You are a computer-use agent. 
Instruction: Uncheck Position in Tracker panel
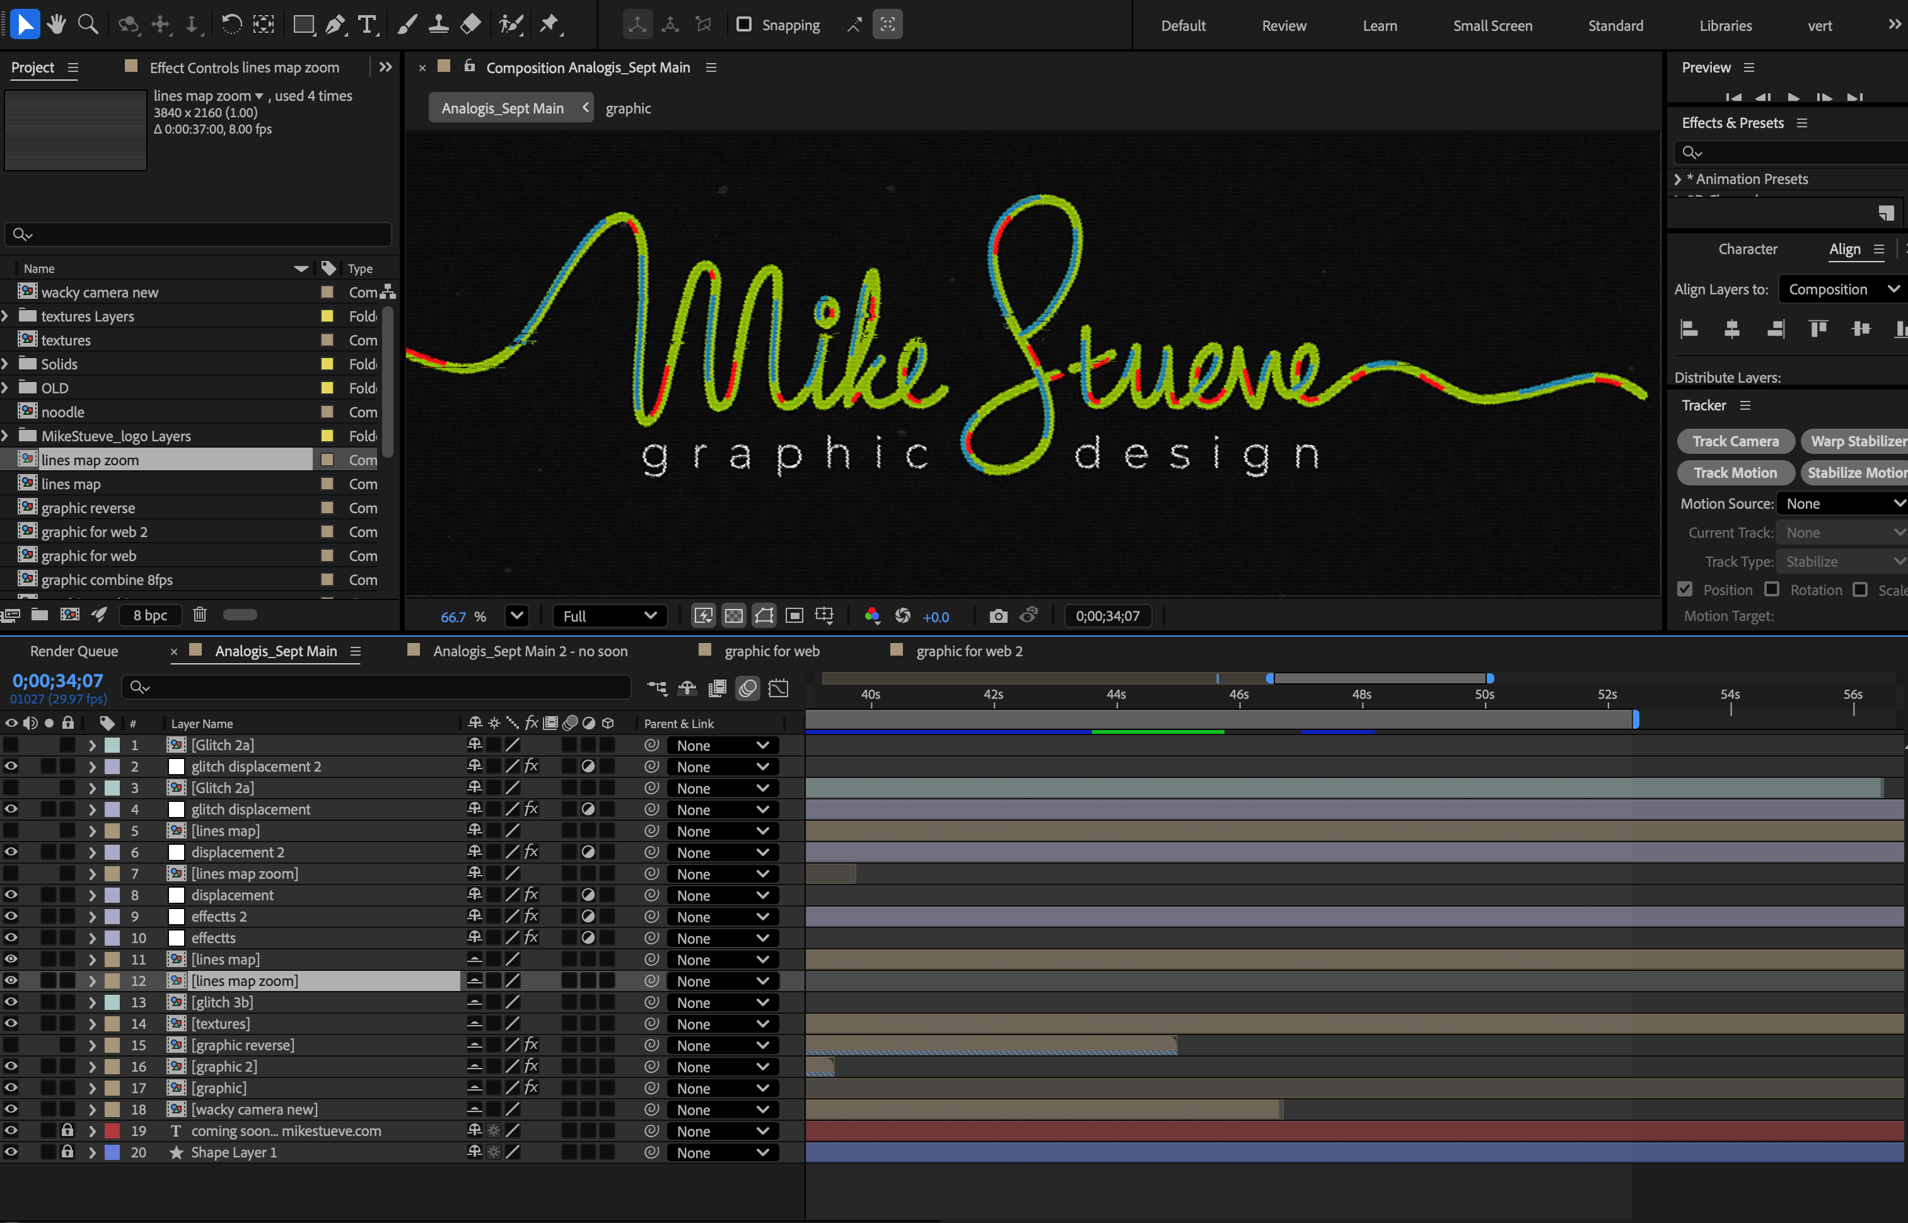coord(1685,589)
